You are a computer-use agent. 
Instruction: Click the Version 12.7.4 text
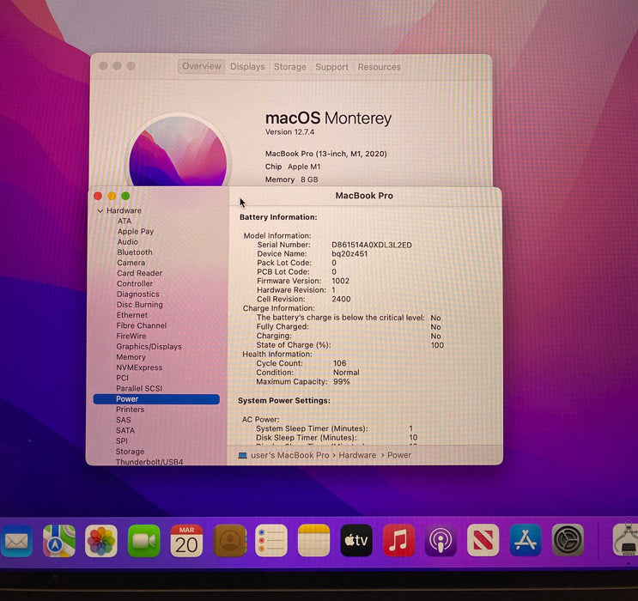289,132
